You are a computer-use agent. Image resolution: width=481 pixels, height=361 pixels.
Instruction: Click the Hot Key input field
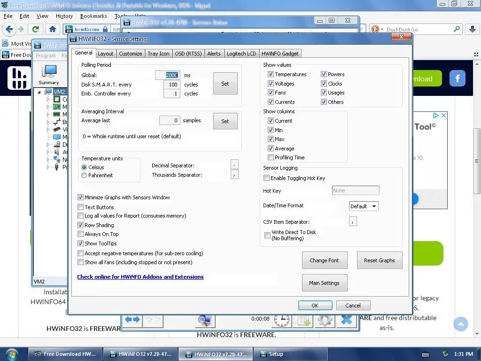coord(356,191)
